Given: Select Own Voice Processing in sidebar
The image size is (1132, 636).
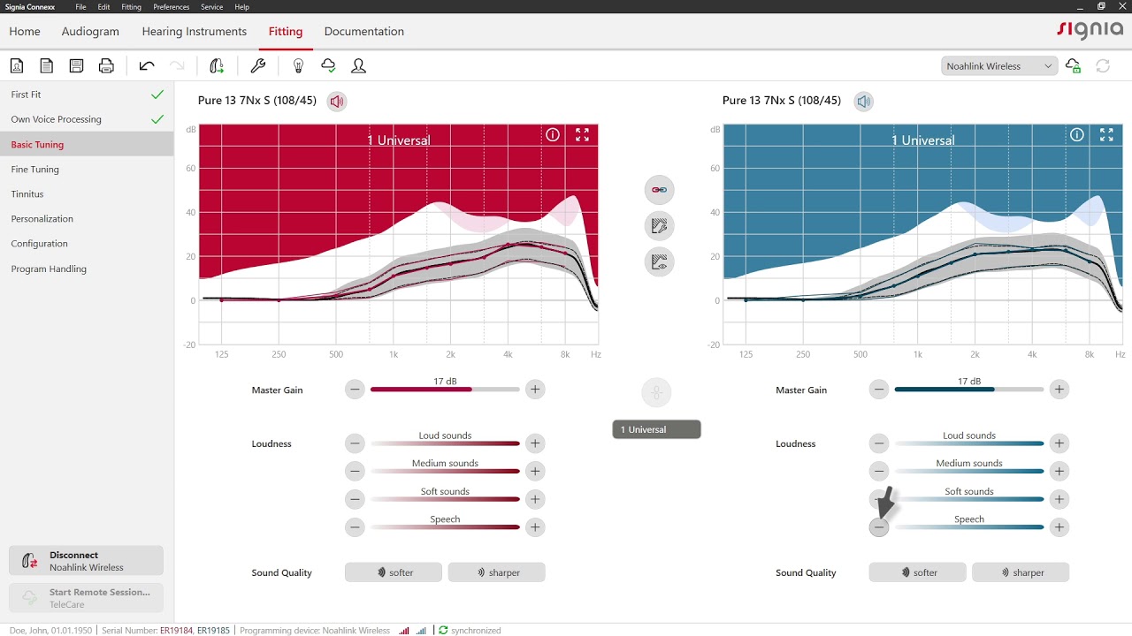Looking at the screenshot, I should (87, 119).
